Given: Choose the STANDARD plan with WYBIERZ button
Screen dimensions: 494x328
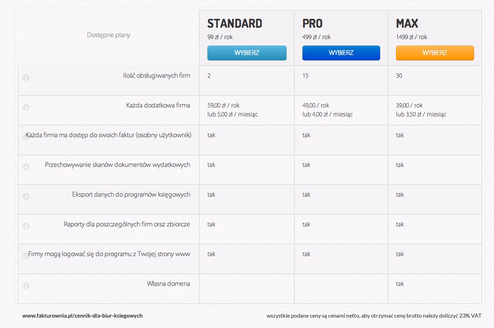Looking at the screenshot, I should [247, 53].
